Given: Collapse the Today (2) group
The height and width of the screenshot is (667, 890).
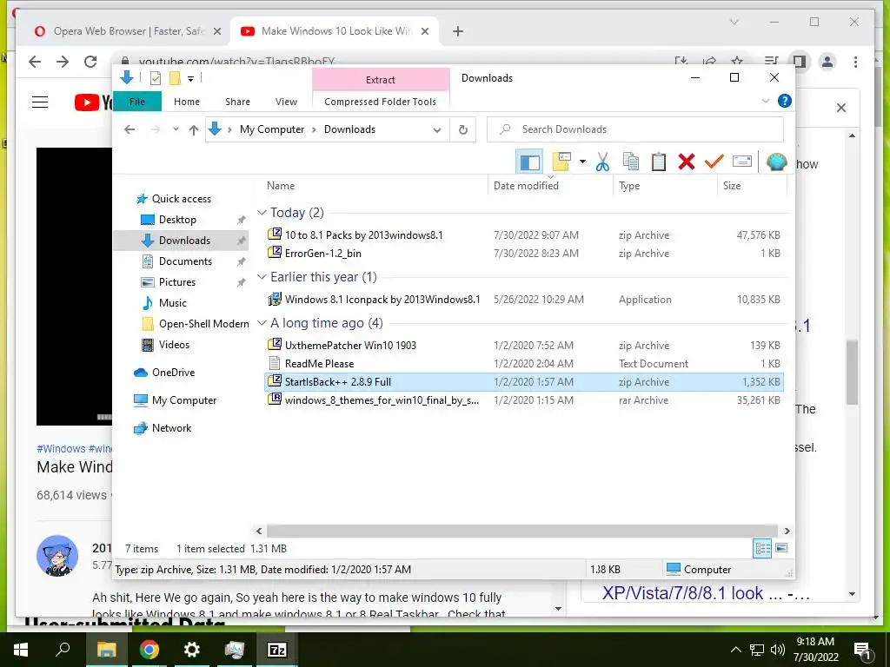Looking at the screenshot, I should [262, 212].
